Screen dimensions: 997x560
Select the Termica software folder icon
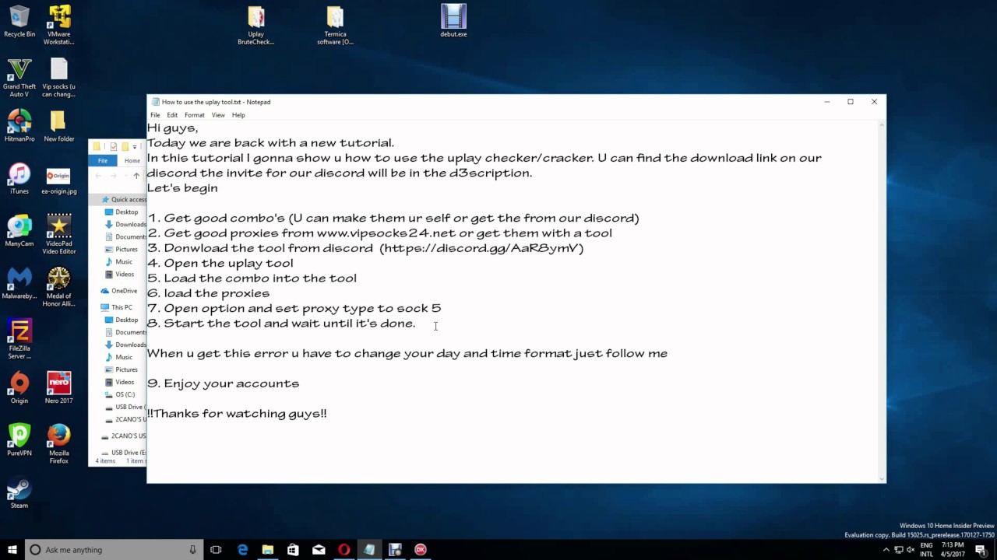(x=335, y=25)
